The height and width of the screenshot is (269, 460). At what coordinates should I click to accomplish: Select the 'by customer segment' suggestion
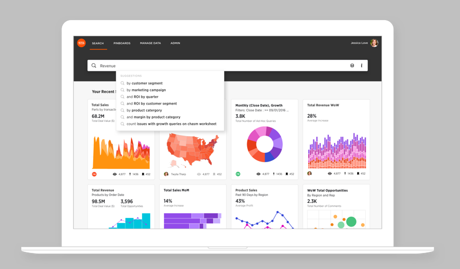coord(144,83)
